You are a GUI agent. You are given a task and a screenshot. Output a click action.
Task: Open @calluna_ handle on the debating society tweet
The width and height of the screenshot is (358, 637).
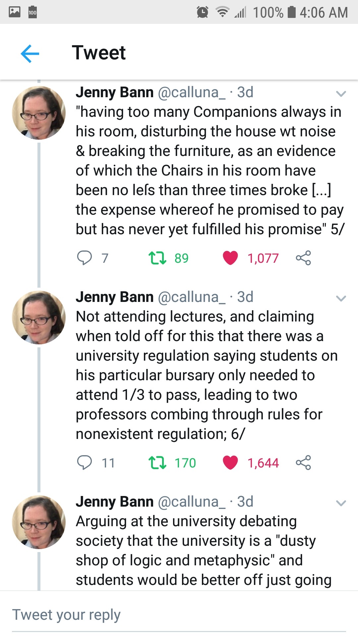point(192,502)
